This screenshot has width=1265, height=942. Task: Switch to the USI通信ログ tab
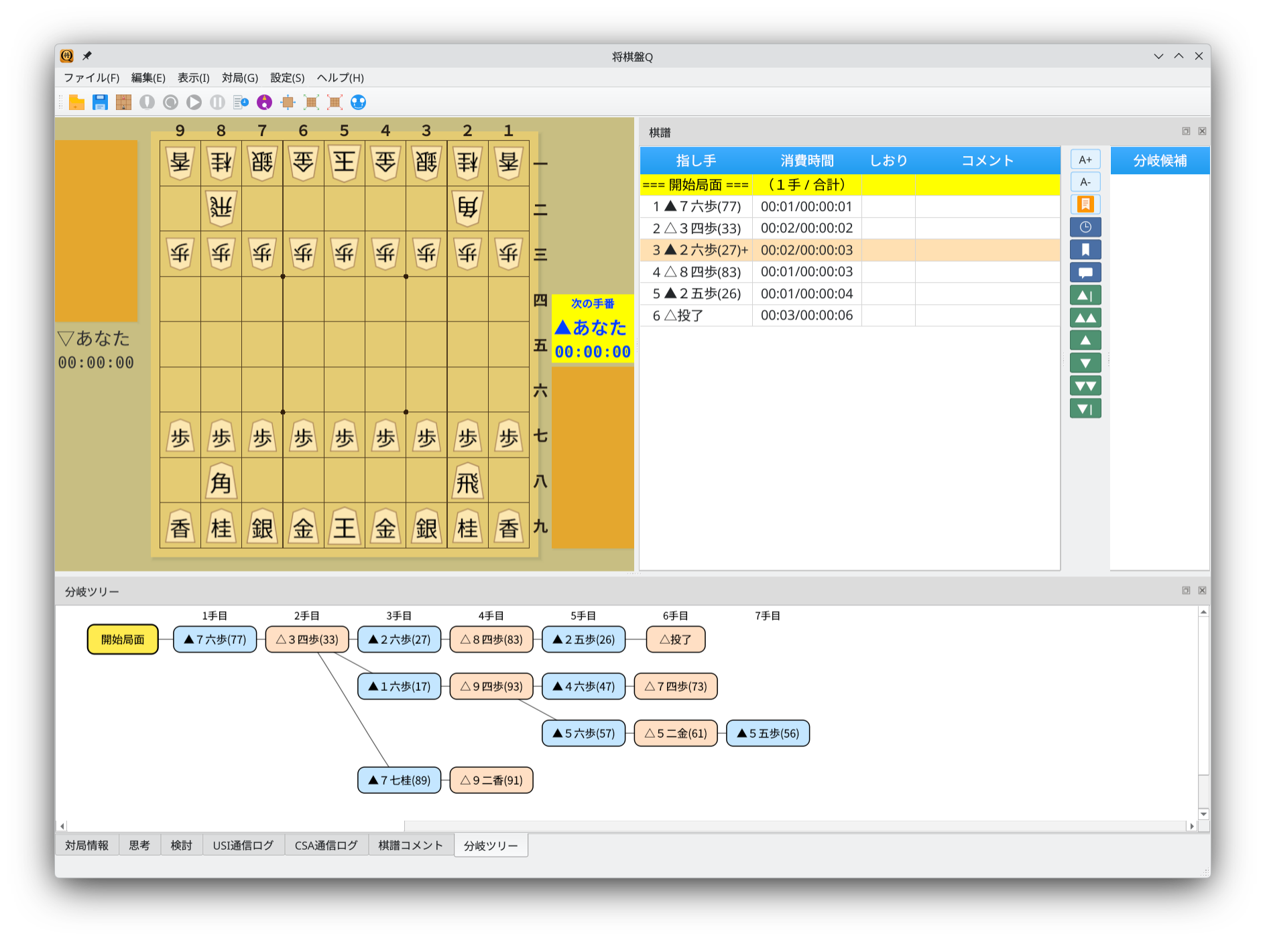[244, 845]
